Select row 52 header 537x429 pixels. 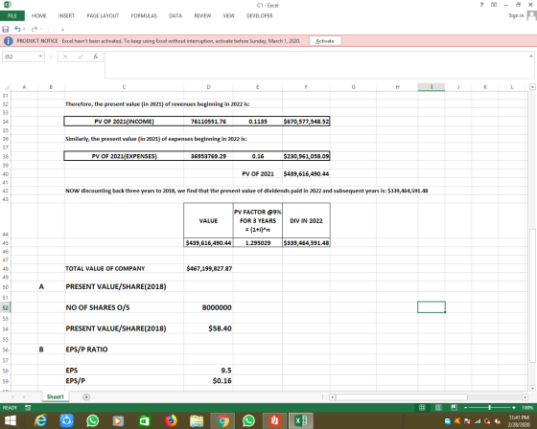click(x=5, y=307)
